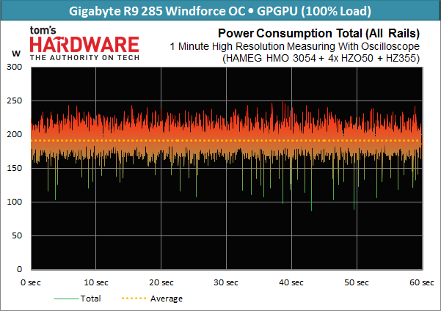Click the Tom's Hardware logo

[84, 43]
